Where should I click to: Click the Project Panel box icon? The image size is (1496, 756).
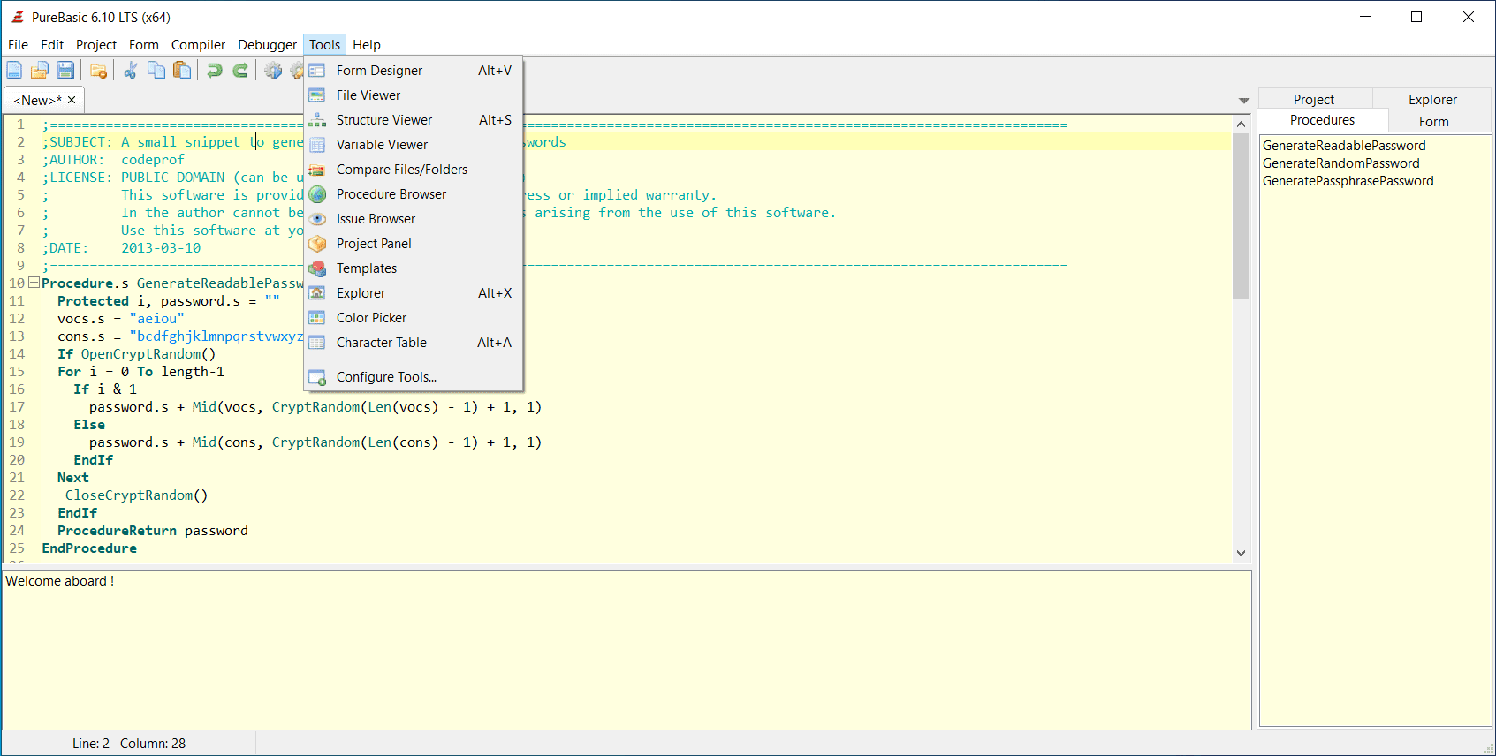tap(317, 244)
